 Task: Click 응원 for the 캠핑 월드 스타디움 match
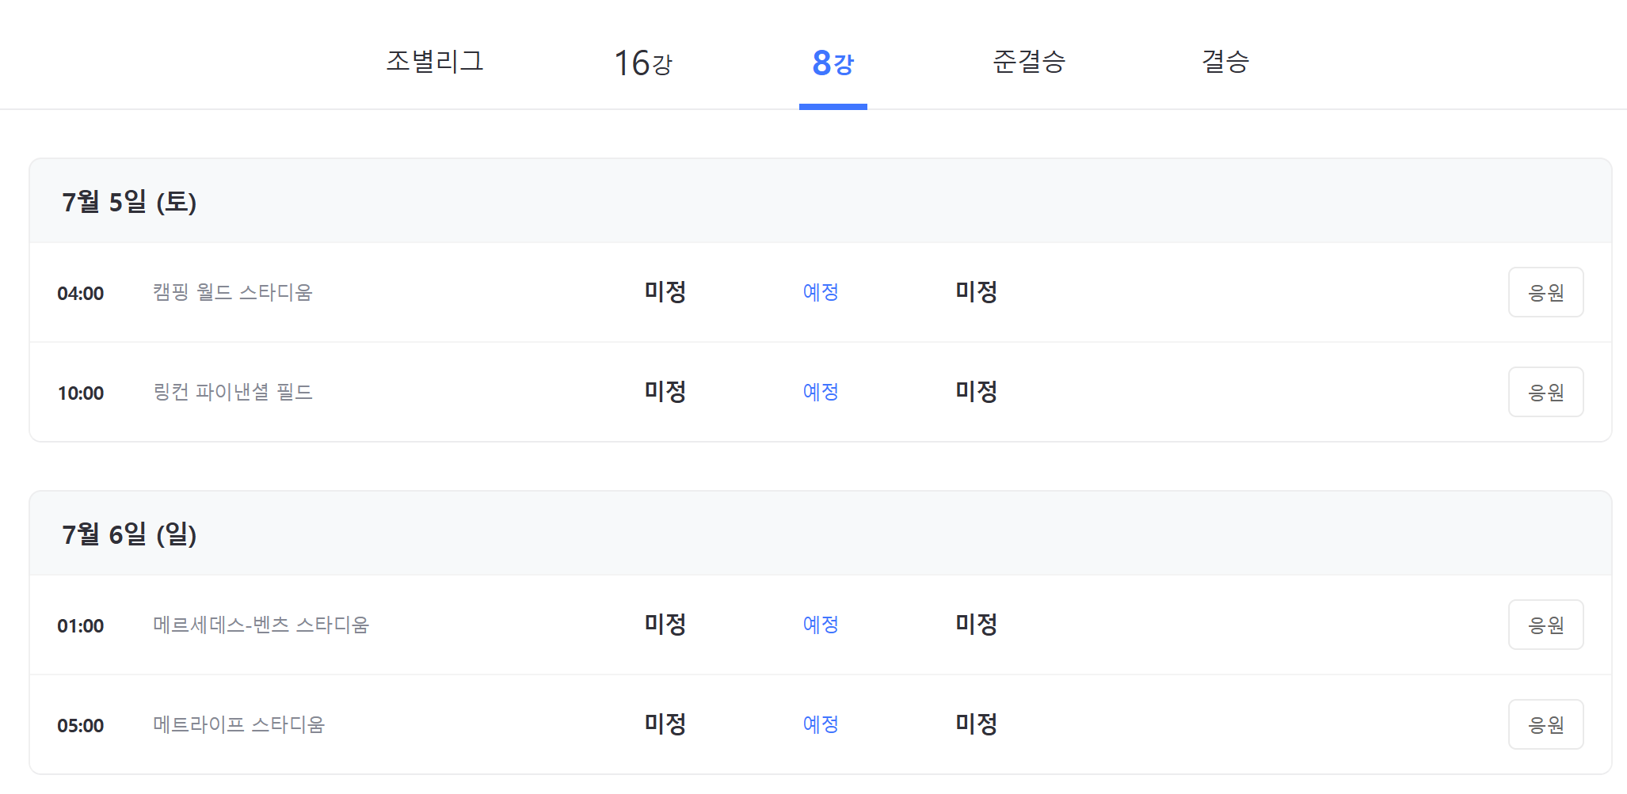pyautogui.click(x=1545, y=292)
